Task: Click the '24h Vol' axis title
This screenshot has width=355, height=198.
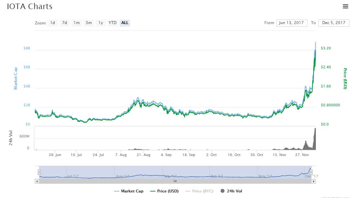Action: (x=11, y=138)
